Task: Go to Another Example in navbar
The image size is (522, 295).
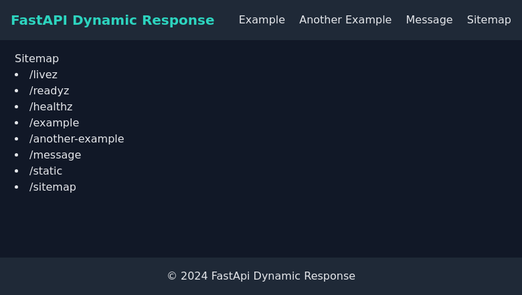Action: click(x=345, y=20)
